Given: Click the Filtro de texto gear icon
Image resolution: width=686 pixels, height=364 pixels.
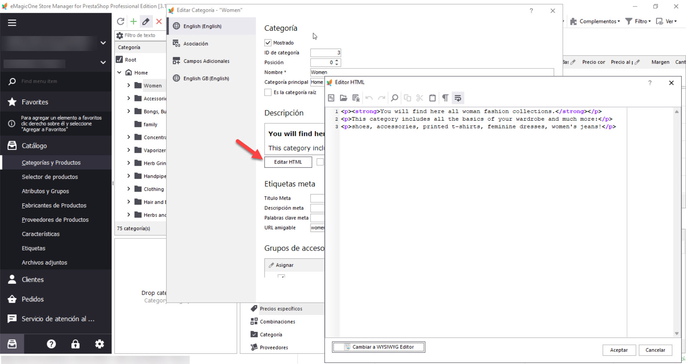Looking at the screenshot, I should pyautogui.click(x=120, y=35).
